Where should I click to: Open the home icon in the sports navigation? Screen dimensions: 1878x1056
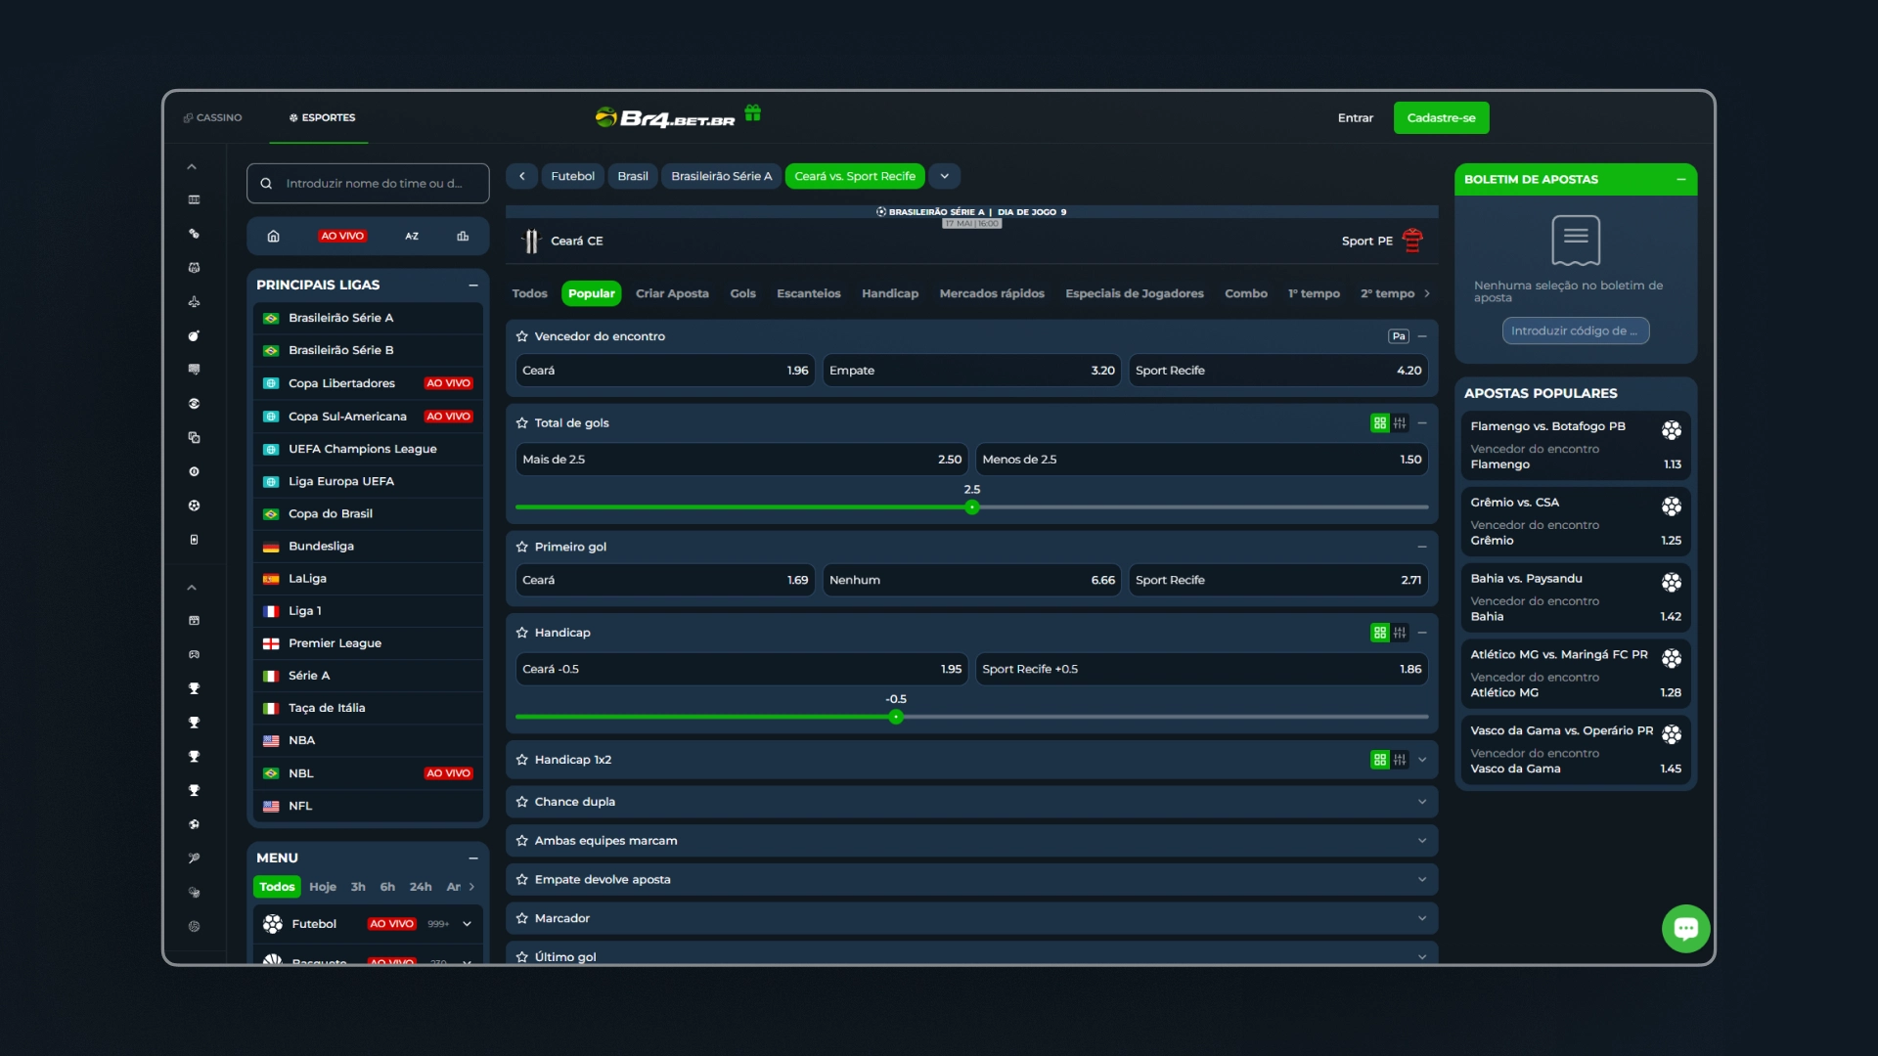(274, 236)
